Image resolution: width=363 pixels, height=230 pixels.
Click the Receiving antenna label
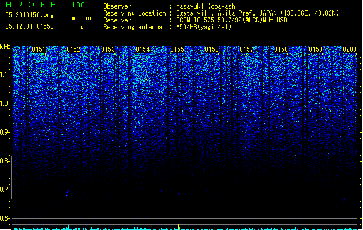pos(133,27)
